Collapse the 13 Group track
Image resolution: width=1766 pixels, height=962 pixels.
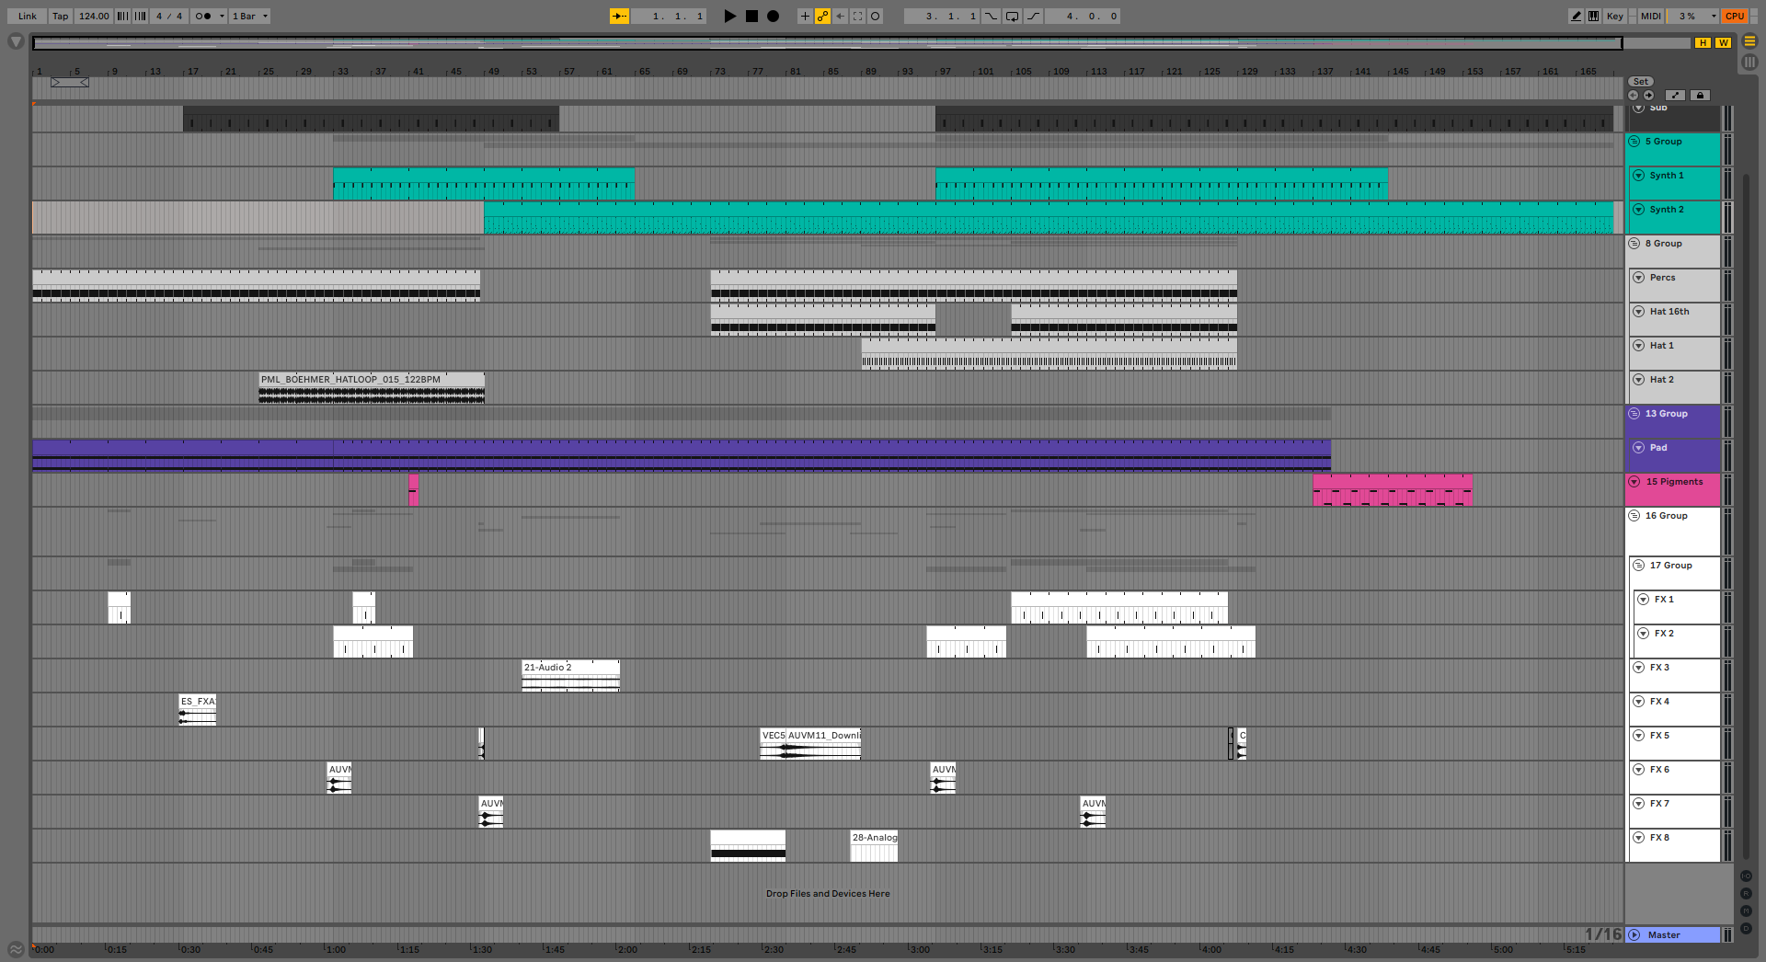tap(1634, 414)
